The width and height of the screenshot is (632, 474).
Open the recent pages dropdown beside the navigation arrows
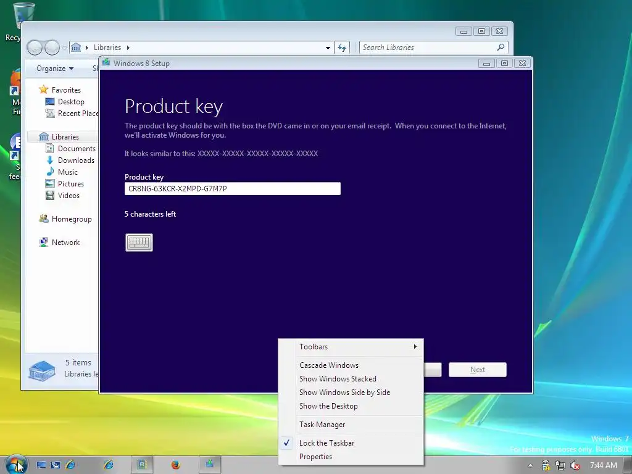(x=64, y=48)
